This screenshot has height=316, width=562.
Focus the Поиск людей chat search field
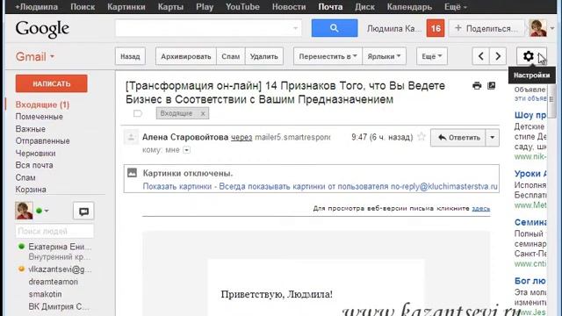click(54, 231)
